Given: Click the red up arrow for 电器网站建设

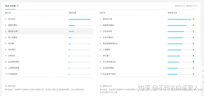Looking at the screenshot, I should tap(193, 25).
